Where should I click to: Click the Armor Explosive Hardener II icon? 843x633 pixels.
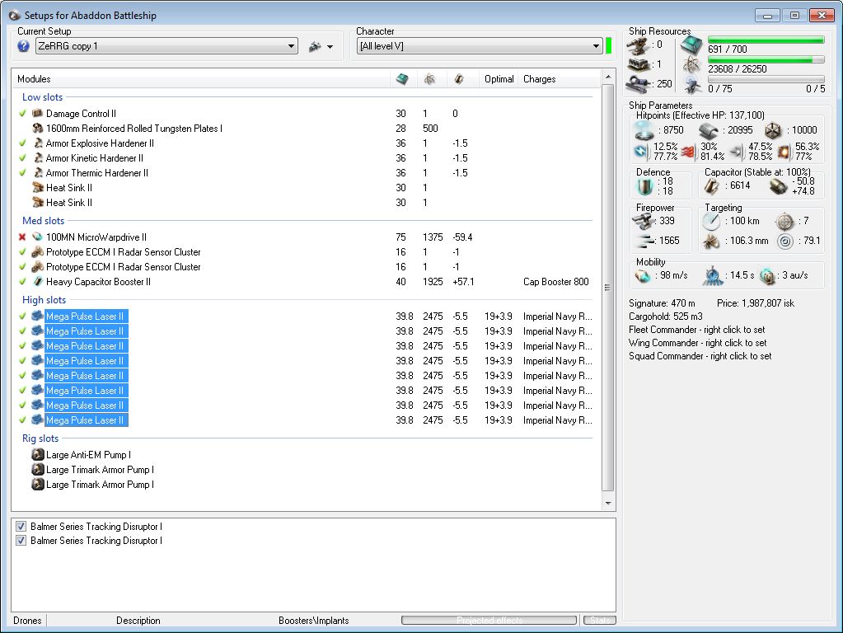tap(38, 143)
